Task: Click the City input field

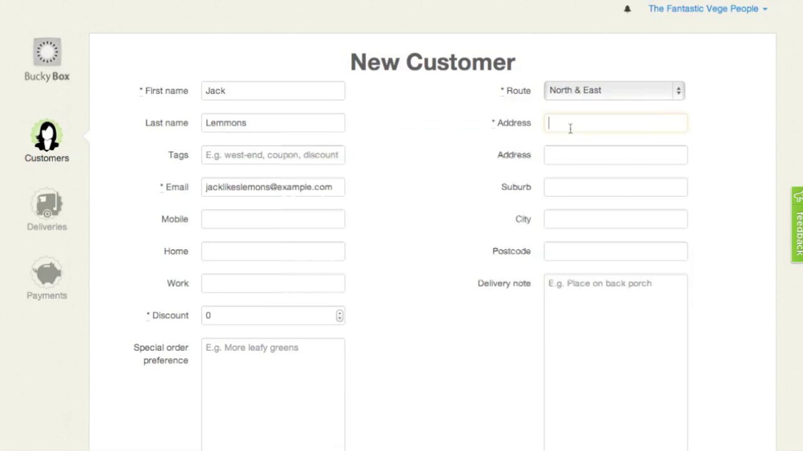Action: coord(616,219)
